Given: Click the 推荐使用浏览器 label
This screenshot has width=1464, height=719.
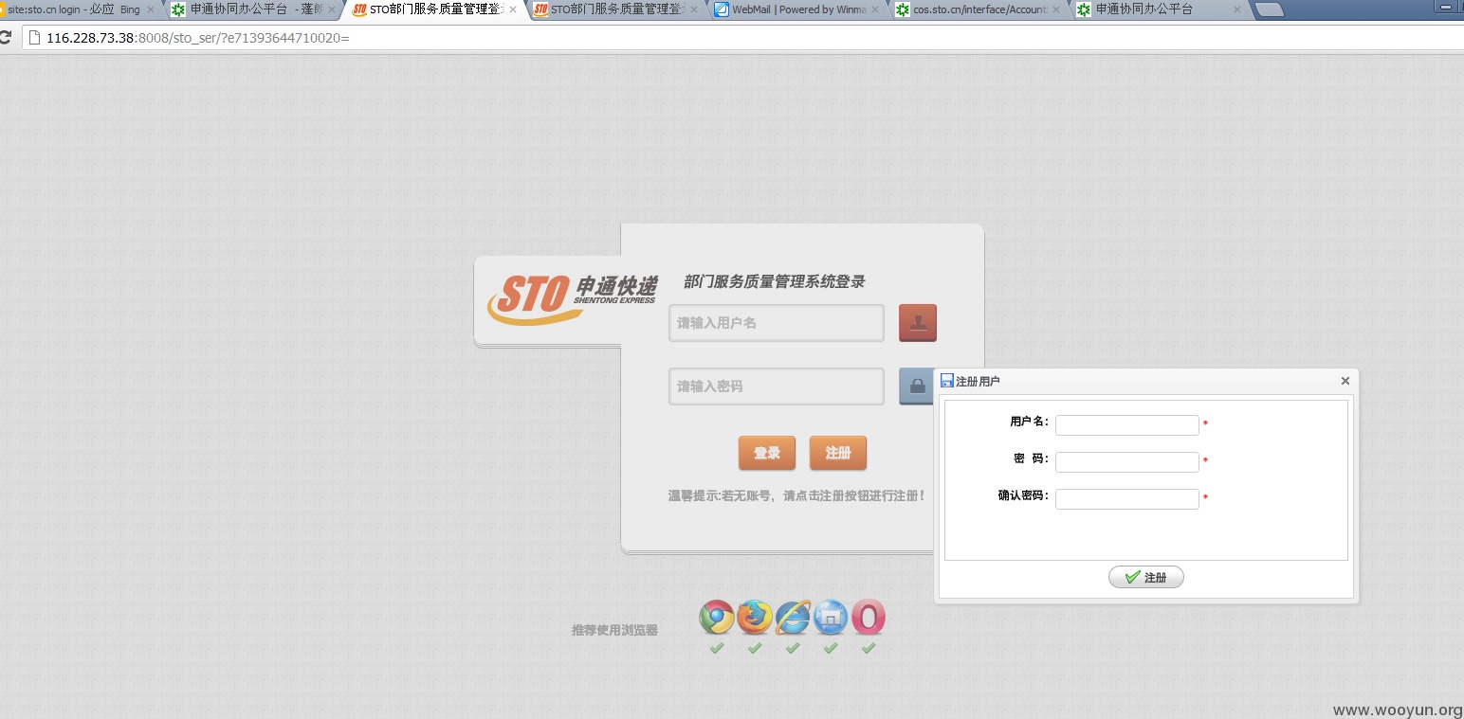Looking at the screenshot, I should [x=614, y=630].
